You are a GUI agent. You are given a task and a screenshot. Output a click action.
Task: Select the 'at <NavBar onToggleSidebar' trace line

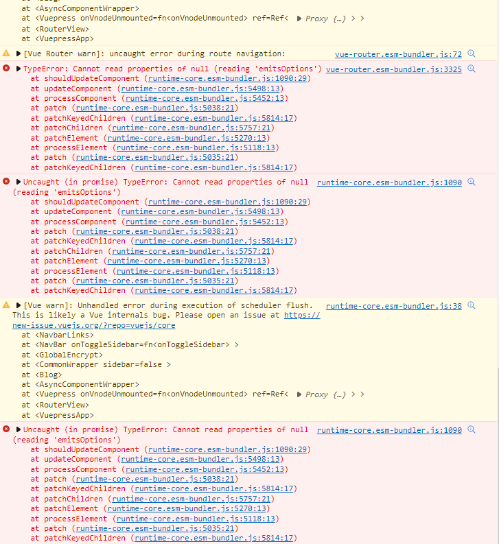pyautogui.click(x=130, y=345)
